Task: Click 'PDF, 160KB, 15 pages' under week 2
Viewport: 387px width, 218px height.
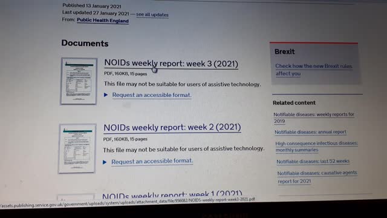Action: tap(125, 139)
